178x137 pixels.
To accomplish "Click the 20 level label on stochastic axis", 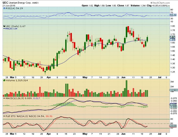I will coord(172,128).
